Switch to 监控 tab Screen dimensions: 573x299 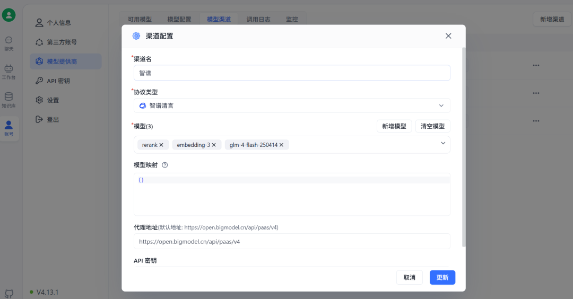pyautogui.click(x=292, y=19)
